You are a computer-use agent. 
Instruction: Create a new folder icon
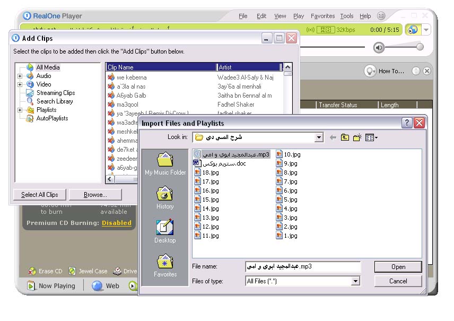pyautogui.click(x=357, y=137)
